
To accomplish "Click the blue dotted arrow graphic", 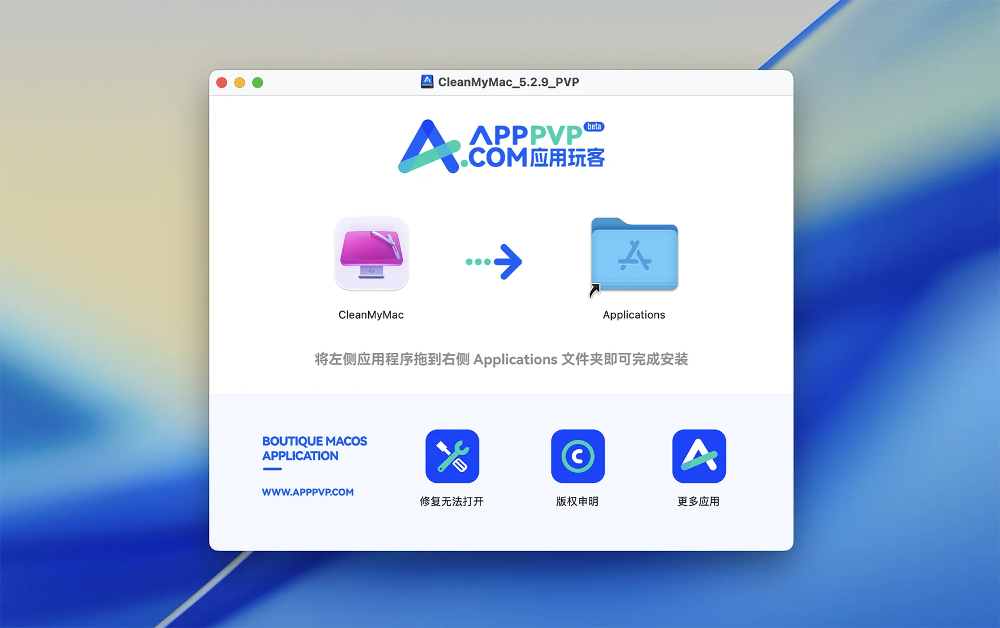I will click(494, 262).
